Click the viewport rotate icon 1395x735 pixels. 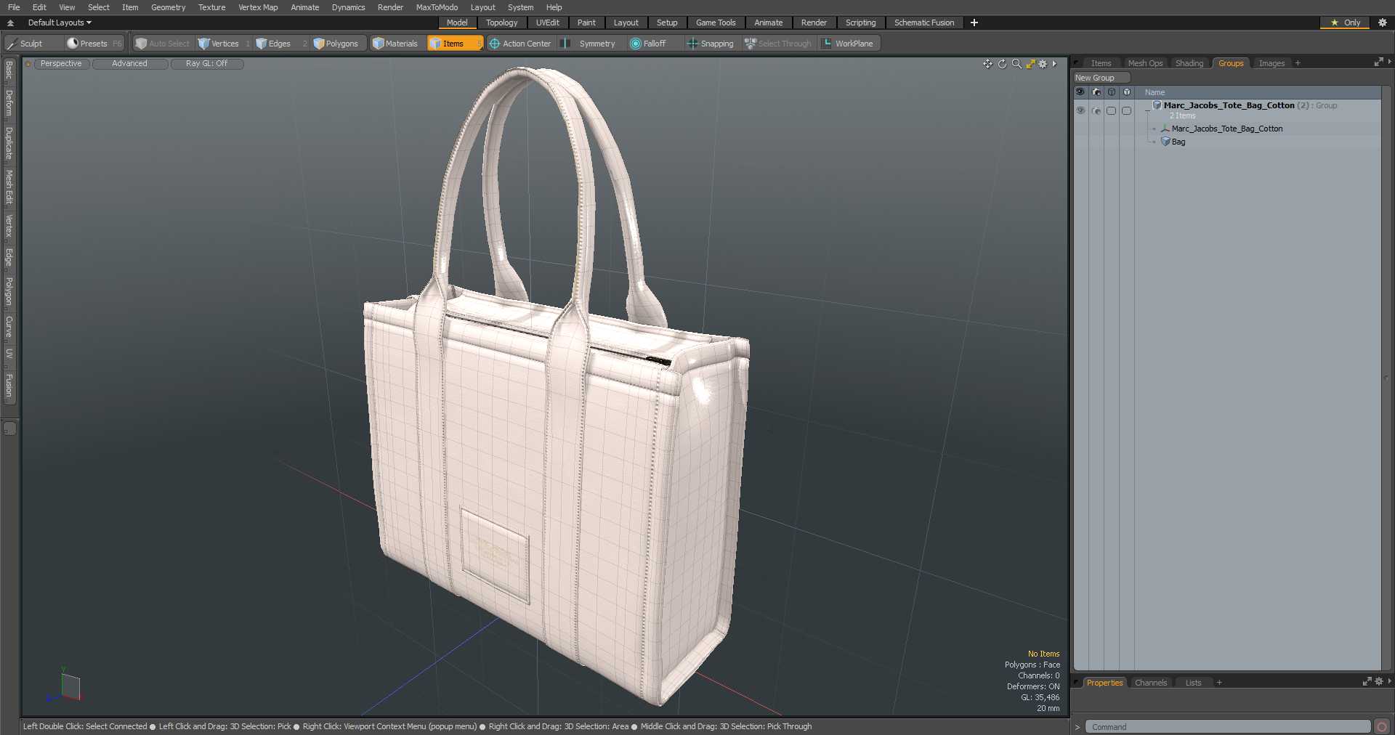tap(1002, 64)
